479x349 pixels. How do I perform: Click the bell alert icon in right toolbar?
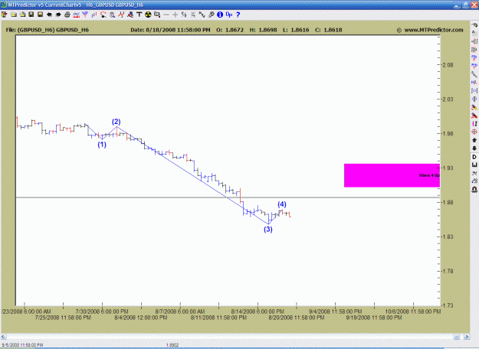pyautogui.click(x=474, y=190)
